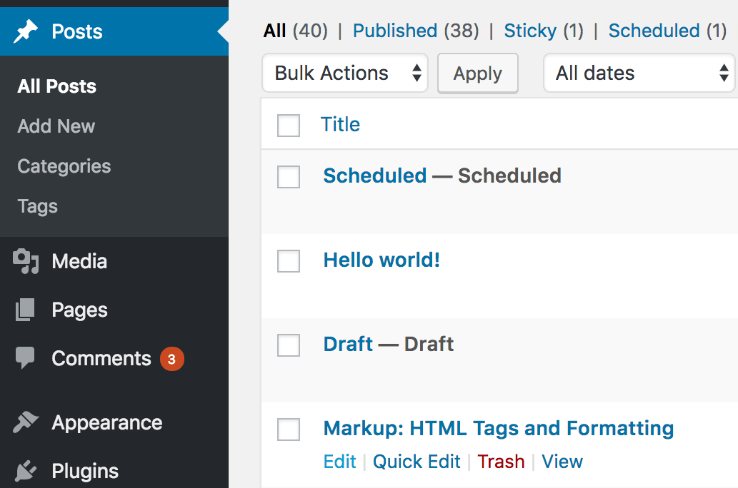Viewport: 738px width, 488px height.
Task: Select the Draft post checkbox
Action: [288, 345]
